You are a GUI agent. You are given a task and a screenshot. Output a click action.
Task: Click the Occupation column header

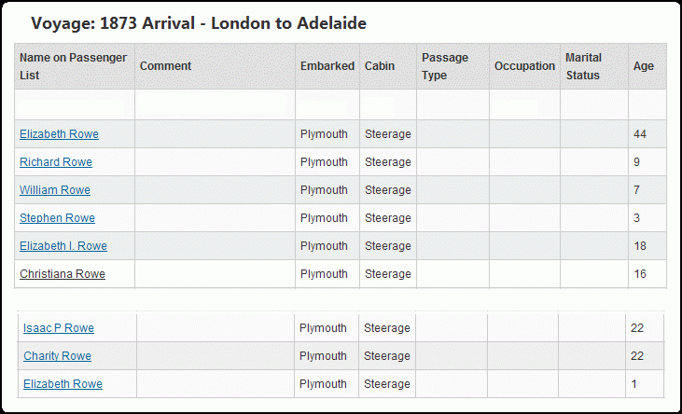pyautogui.click(x=524, y=66)
